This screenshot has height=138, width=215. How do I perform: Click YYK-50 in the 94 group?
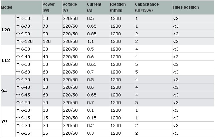click(x=23, y=103)
